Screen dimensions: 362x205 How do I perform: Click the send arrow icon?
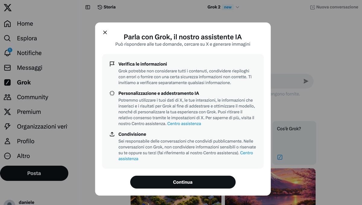pyautogui.click(x=306, y=81)
